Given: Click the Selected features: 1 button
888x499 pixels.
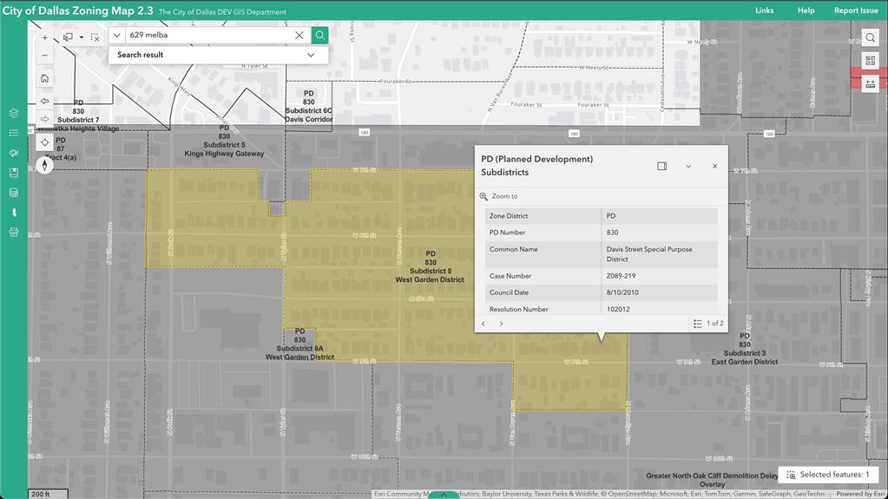Looking at the screenshot, I should 828,475.
